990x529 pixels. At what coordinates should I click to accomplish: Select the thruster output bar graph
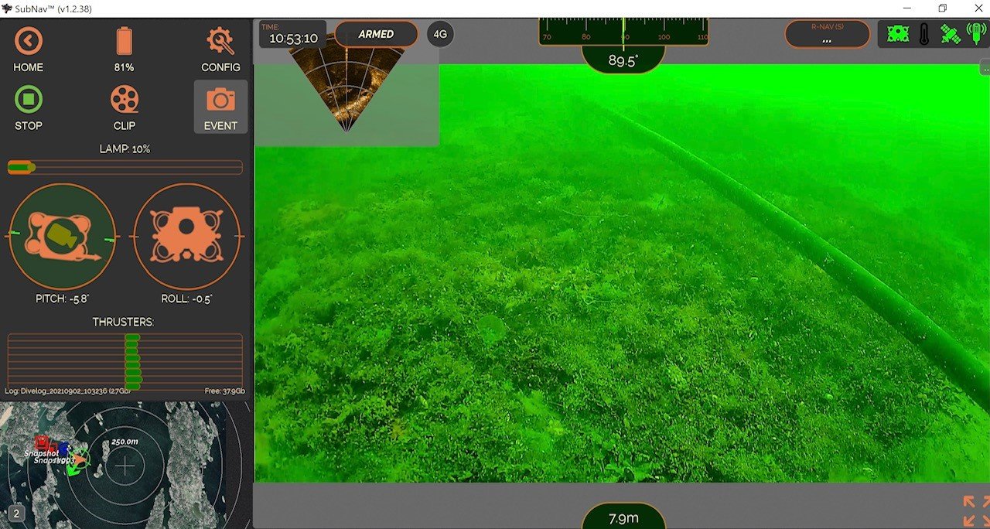(125, 360)
